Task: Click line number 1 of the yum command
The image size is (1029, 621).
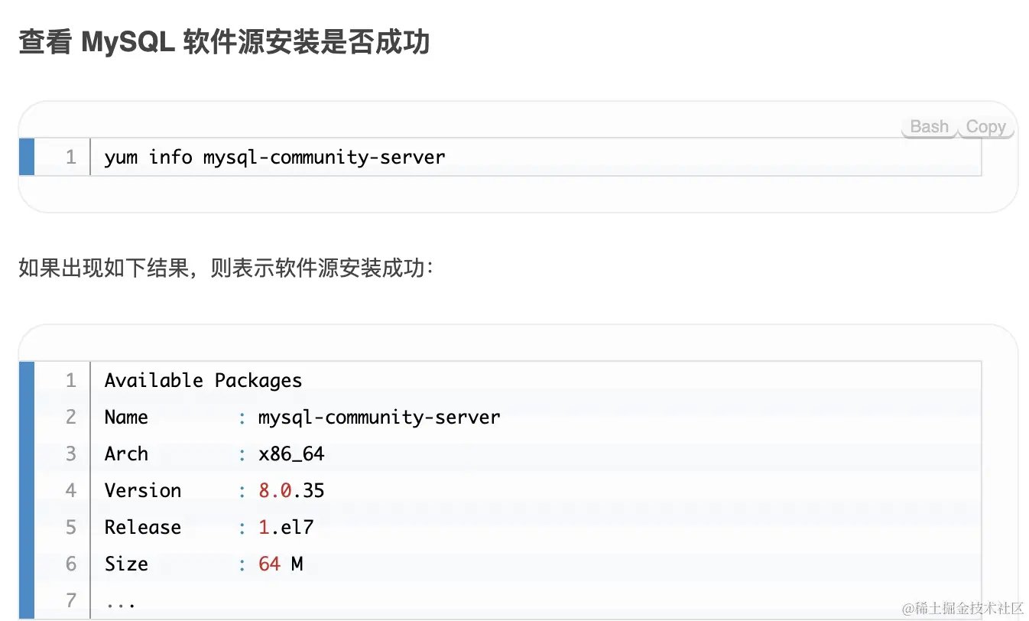Action: (71, 158)
